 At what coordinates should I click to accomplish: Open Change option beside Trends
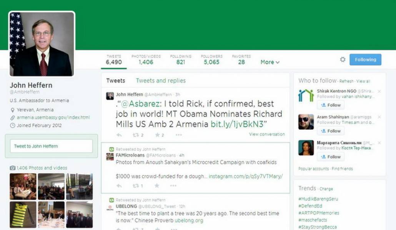click(x=326, y=189)
